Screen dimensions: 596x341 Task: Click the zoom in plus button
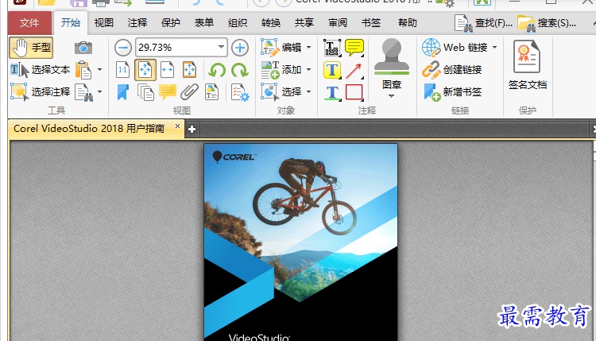[240, 48]
